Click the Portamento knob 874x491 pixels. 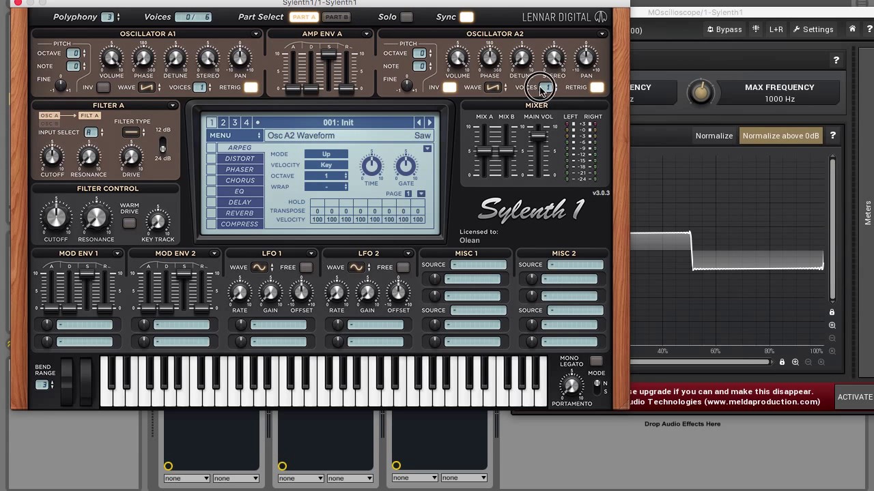(571, 387)
